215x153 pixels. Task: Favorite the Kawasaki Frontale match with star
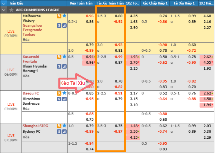[x=64, y=57]
